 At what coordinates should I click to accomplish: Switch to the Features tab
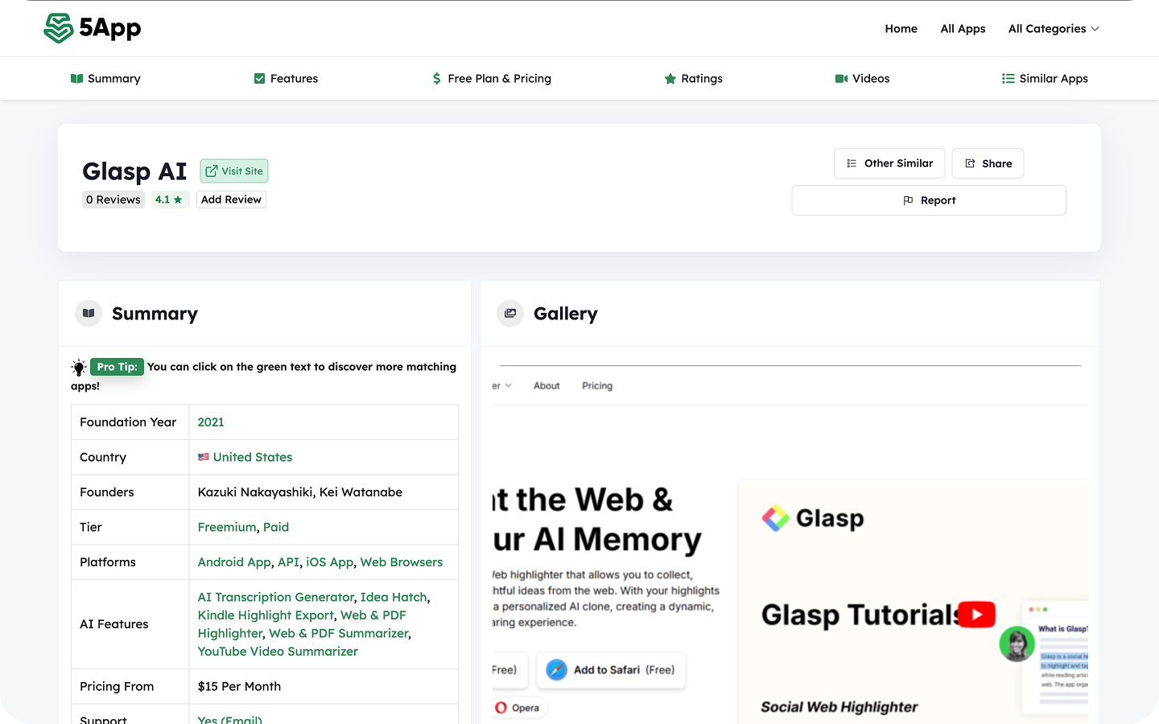click(x=286, y=79)
